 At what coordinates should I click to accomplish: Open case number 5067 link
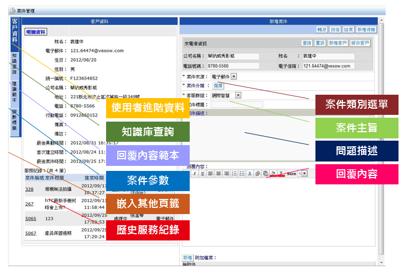30,233
